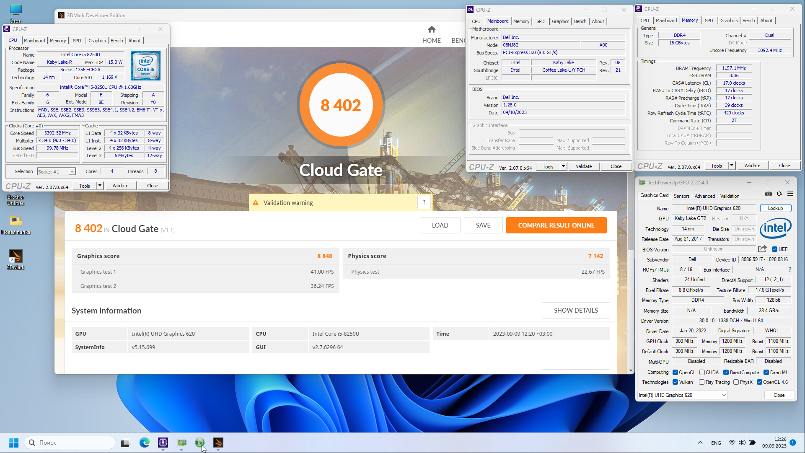Viewport: 805px width, 453px height.
Task: Click the Windows taskbar search field
Action: 70,443
